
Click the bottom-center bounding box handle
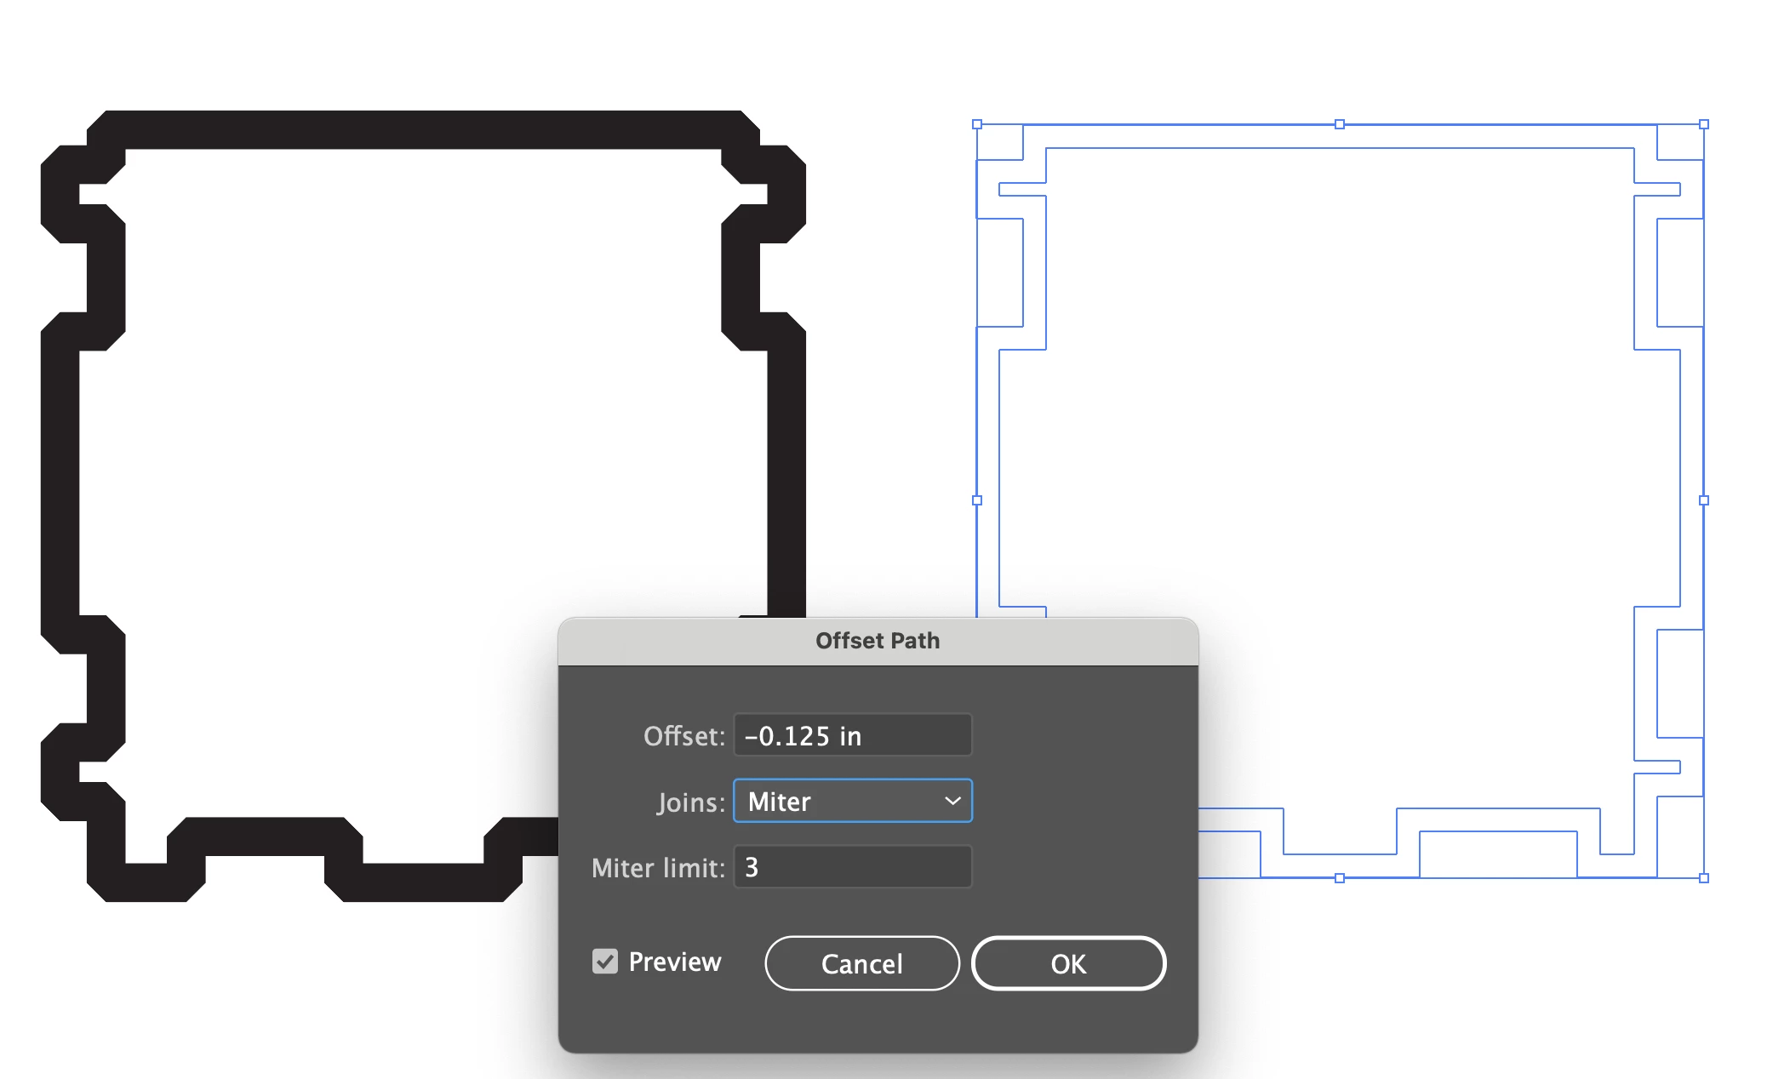click(x=1340, y=878)
